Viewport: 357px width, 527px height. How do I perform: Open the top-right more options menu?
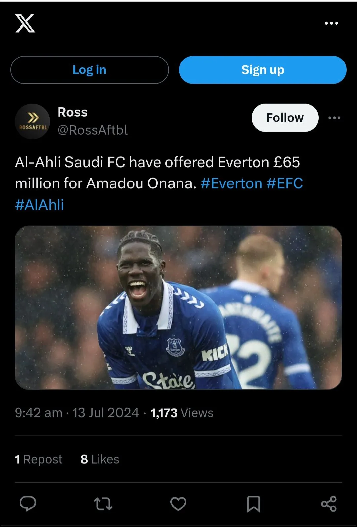(331, 23)
